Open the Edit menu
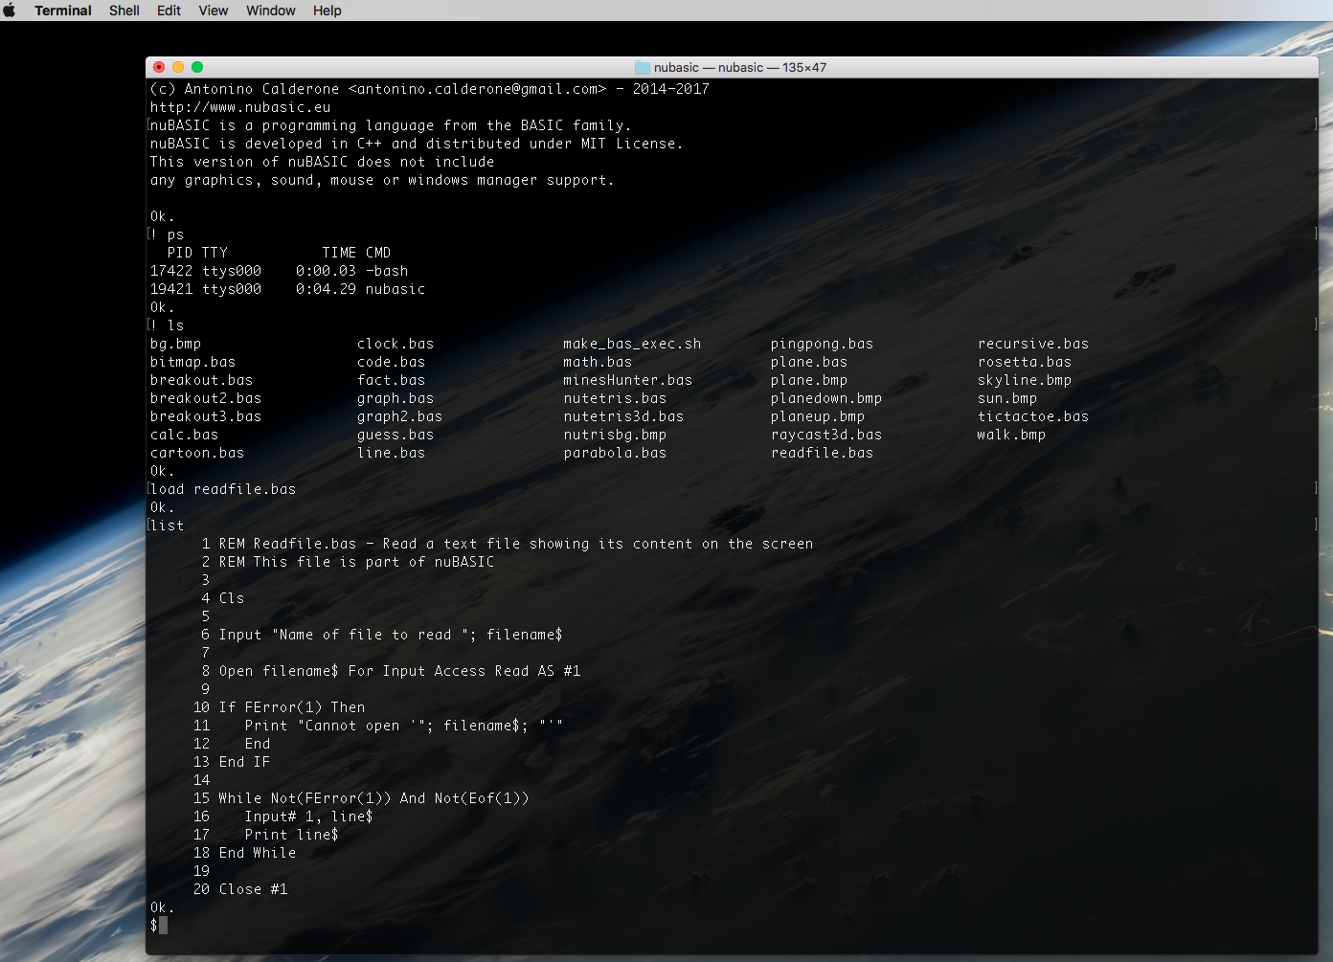Viewport: 1333px width, 962px height. coord(169,11)
